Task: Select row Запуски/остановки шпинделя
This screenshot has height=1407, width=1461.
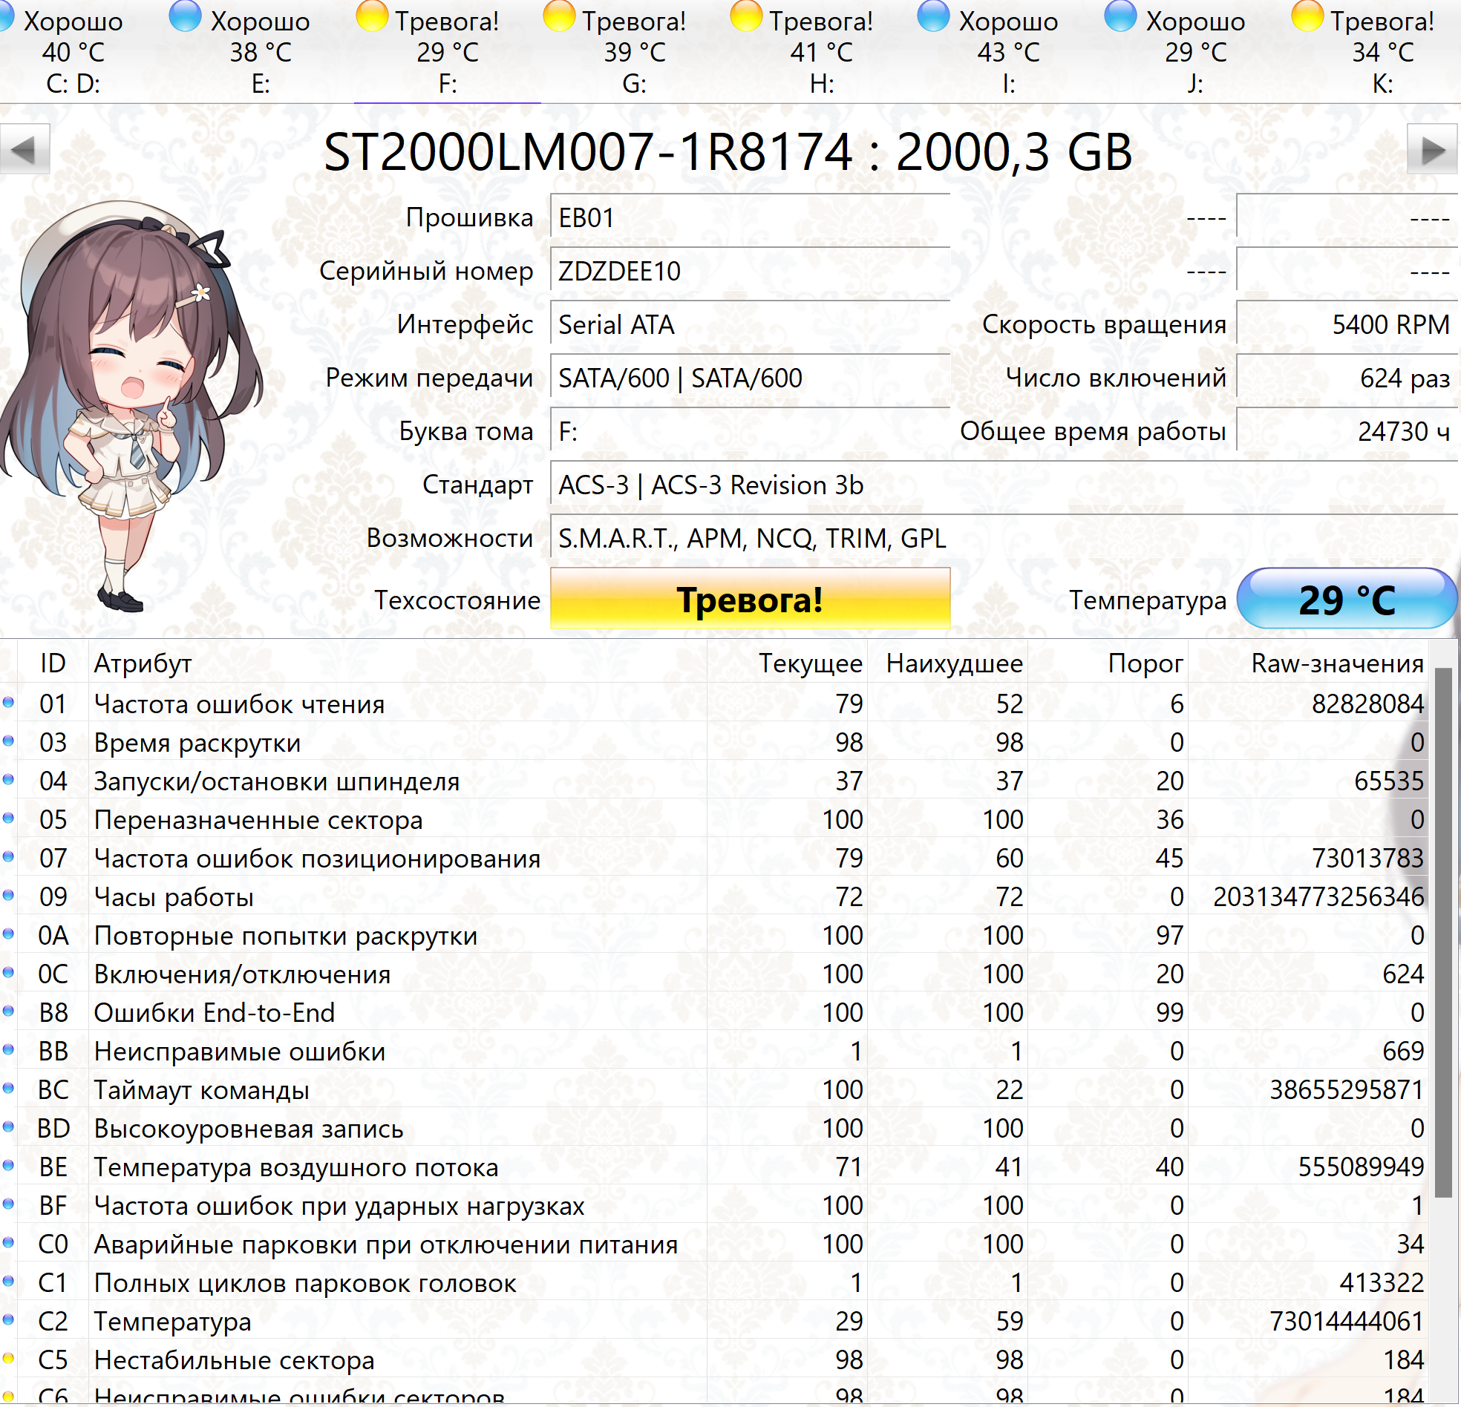Action: click(714, 781)
